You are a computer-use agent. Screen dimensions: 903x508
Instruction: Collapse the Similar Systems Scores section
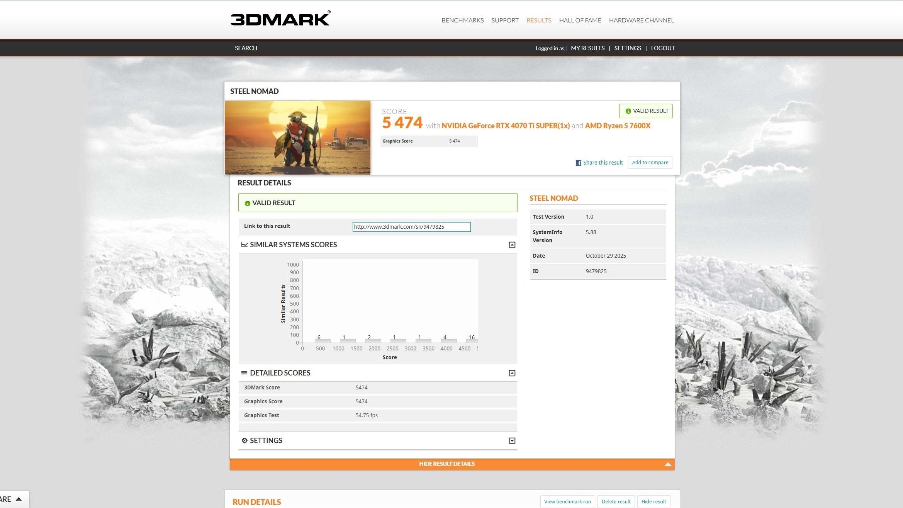point(512,245)
